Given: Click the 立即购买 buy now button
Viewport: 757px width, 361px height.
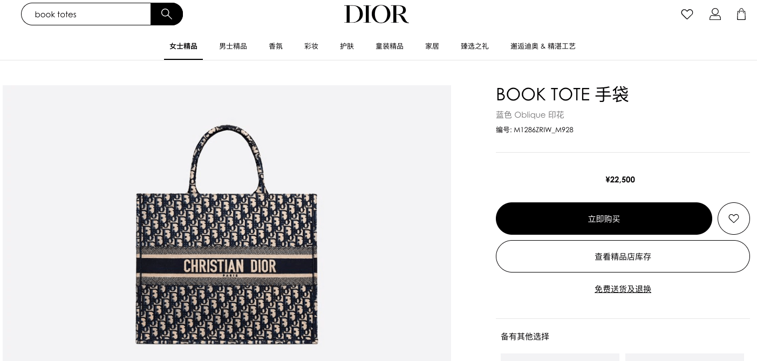Looking at the screenshot, I should pos(604,219).
